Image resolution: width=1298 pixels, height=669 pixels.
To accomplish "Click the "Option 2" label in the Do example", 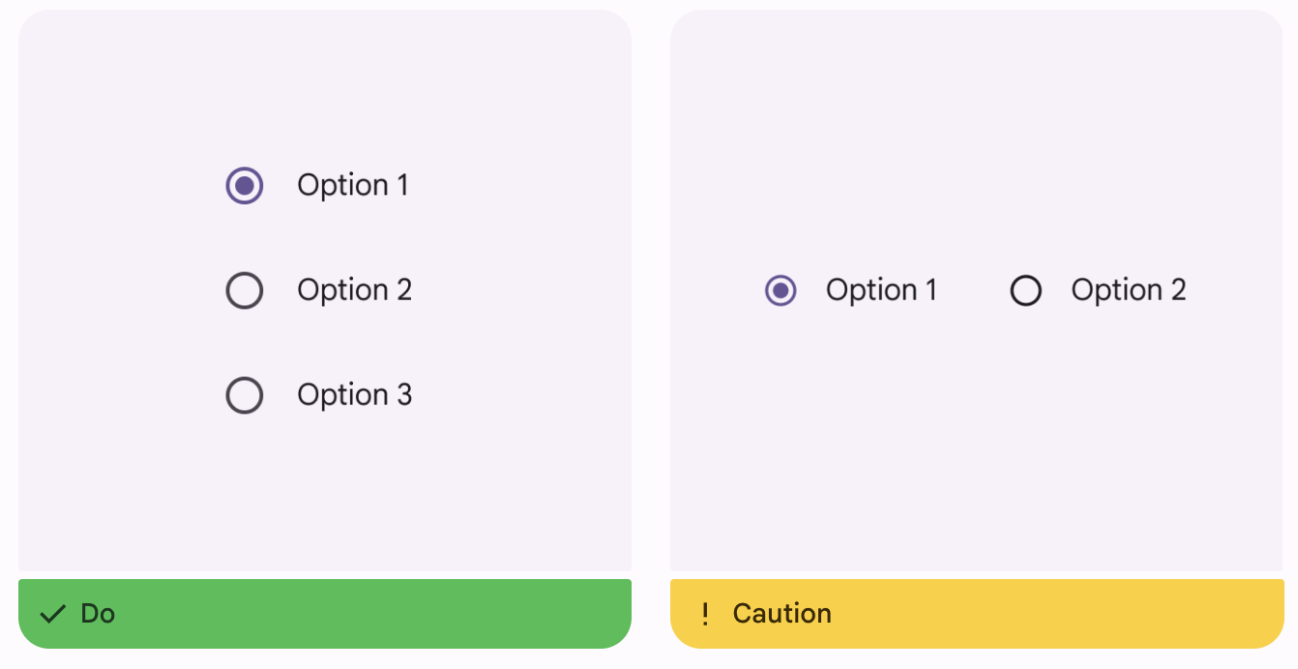I will tap(355, 290).
